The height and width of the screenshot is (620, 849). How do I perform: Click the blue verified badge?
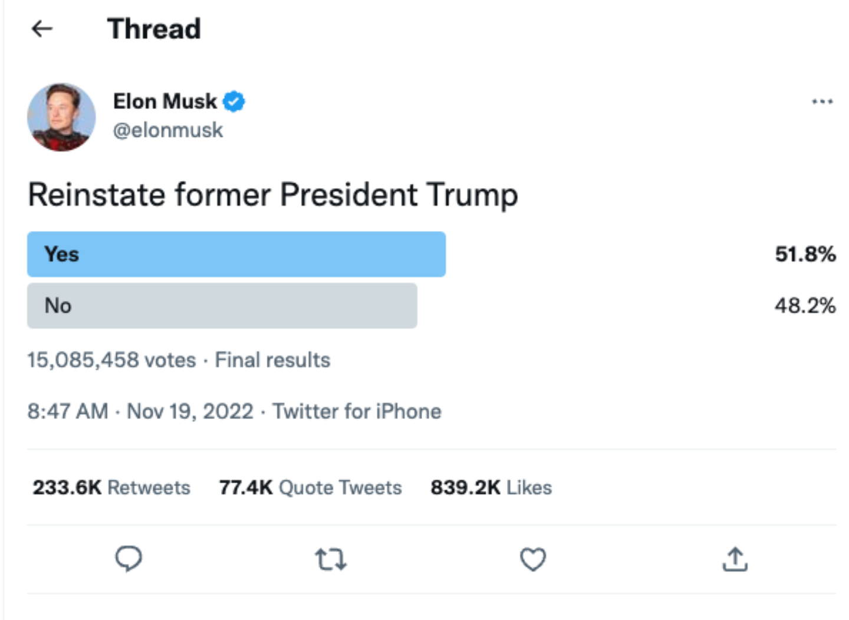[234, 101]
